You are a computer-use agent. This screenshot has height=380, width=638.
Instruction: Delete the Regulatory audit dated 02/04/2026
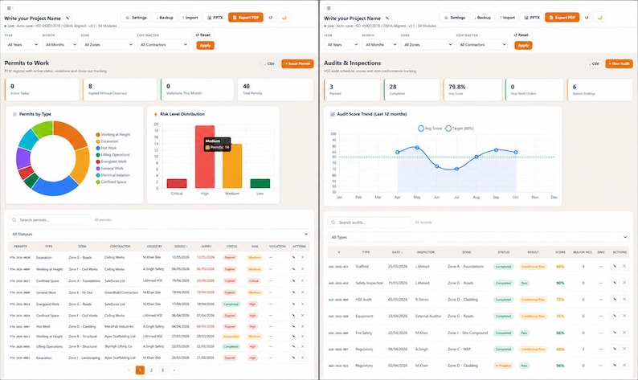[x=624, y=366]
